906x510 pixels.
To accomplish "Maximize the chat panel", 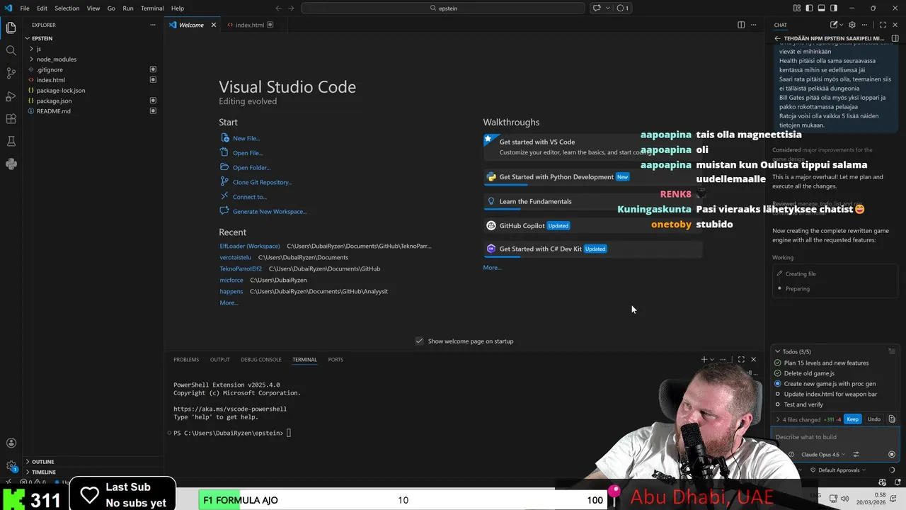I will coord(881,25).
